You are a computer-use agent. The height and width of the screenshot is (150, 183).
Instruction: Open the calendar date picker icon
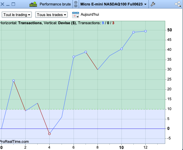[x=76, y=15]
